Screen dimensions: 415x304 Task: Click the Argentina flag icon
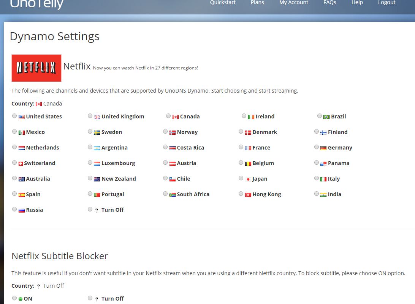point(97,148)
